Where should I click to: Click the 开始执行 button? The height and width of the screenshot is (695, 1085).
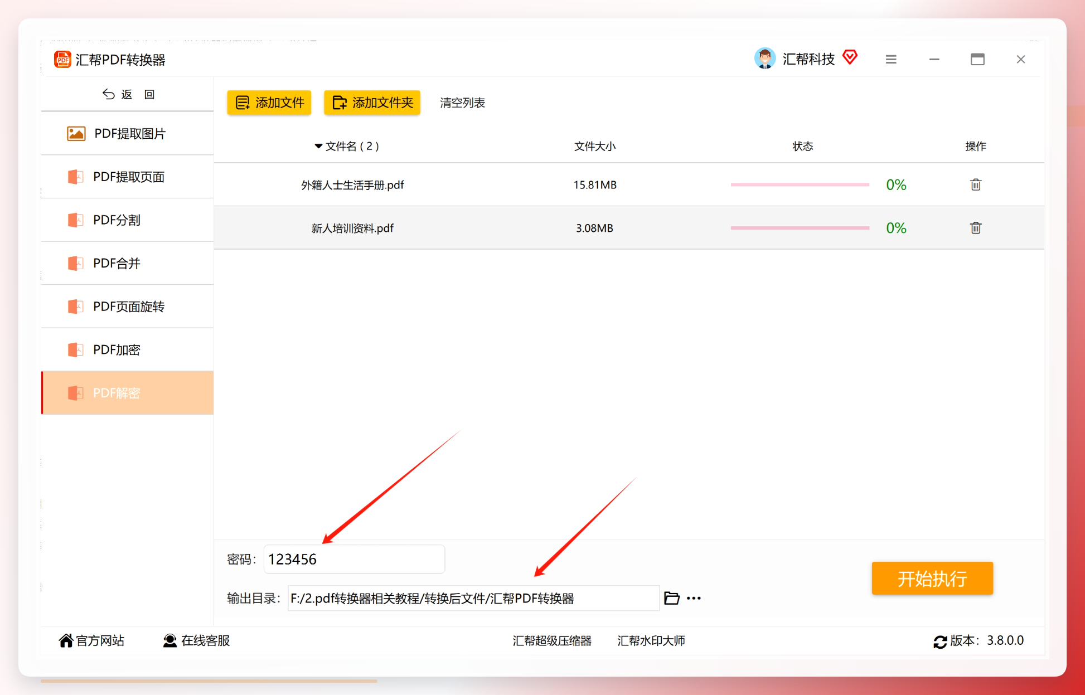tap(932, 579)
